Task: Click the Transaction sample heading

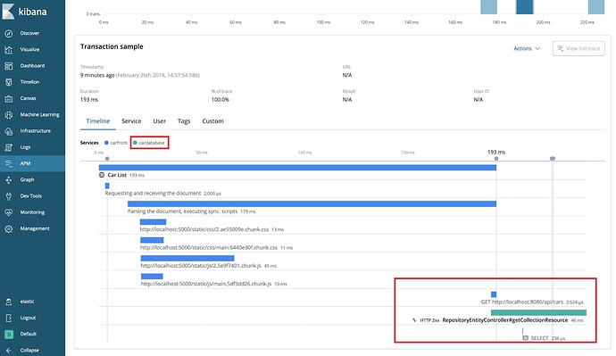Action: click(x=112, y=46)
